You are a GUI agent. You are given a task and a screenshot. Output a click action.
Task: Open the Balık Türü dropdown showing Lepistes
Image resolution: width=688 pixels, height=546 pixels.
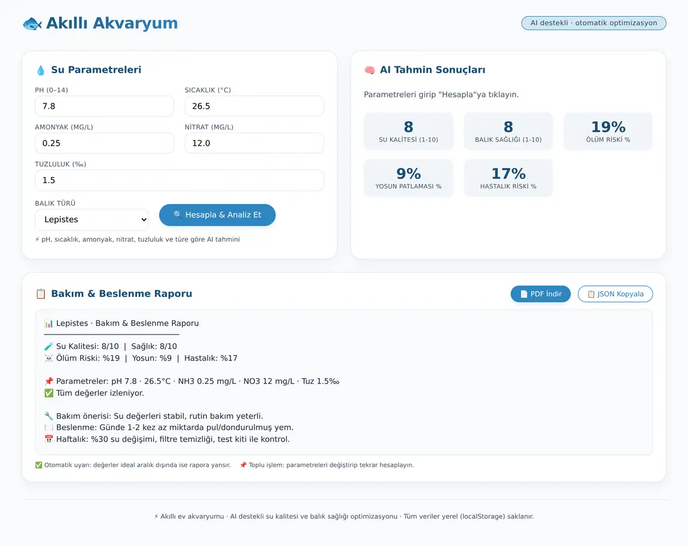(92, 219)
